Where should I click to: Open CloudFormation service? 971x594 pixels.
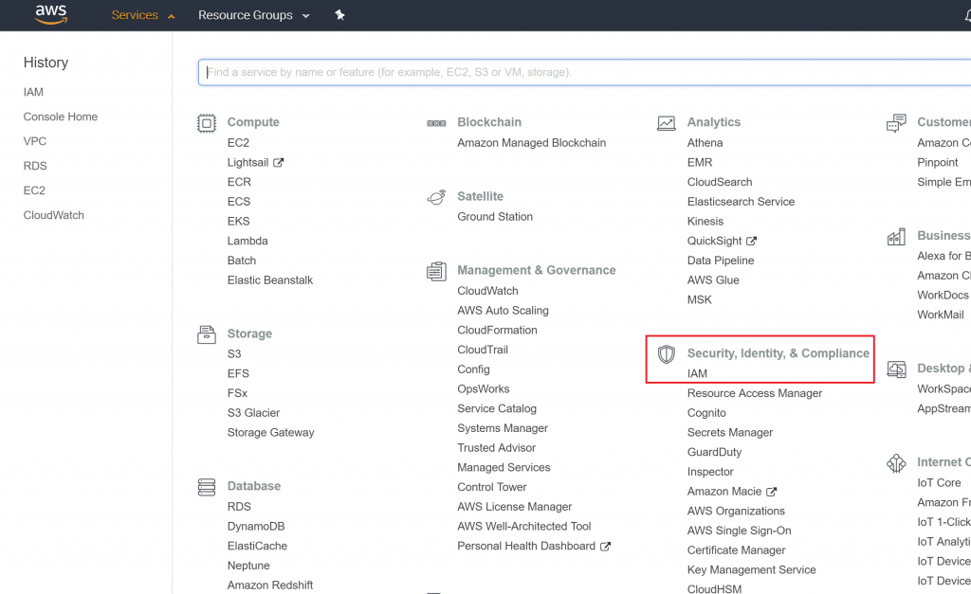[x=497, y=330]
